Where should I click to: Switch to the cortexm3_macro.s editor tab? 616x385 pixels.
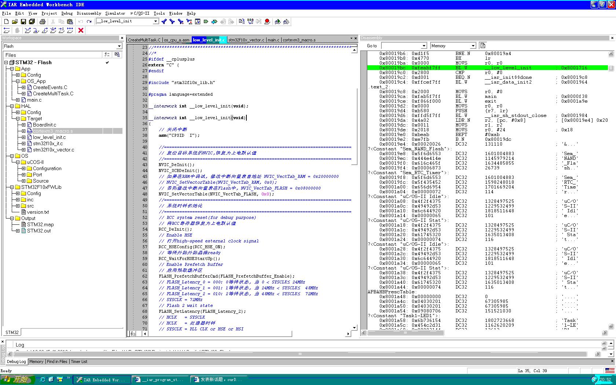click(x=299, y=40)
